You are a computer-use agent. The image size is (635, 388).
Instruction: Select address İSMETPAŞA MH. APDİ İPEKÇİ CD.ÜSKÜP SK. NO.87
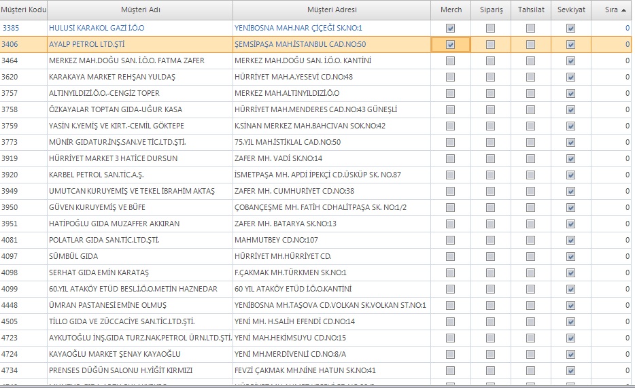click(332, 175)
